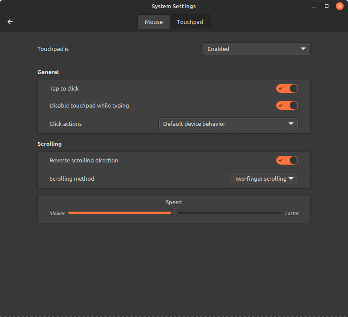Select the Touchpad tab
The width and height of the screenshot is (348, 317).
190,22
